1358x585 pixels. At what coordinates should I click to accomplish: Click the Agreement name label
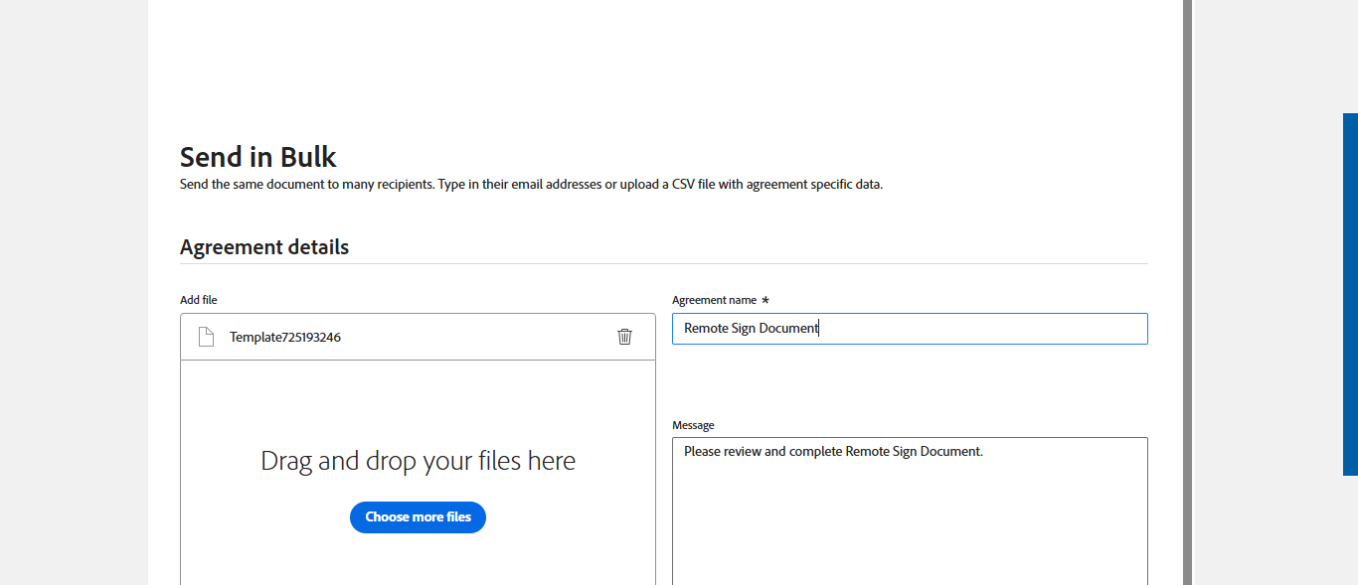coord(714,300)
